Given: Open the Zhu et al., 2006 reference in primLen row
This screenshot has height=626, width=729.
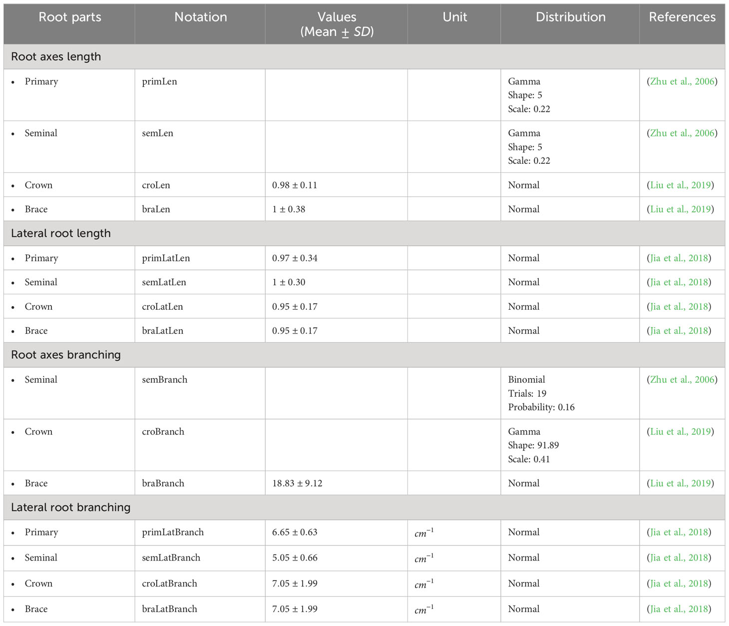Looking at the screenshot, I should [x=682, y=81].
